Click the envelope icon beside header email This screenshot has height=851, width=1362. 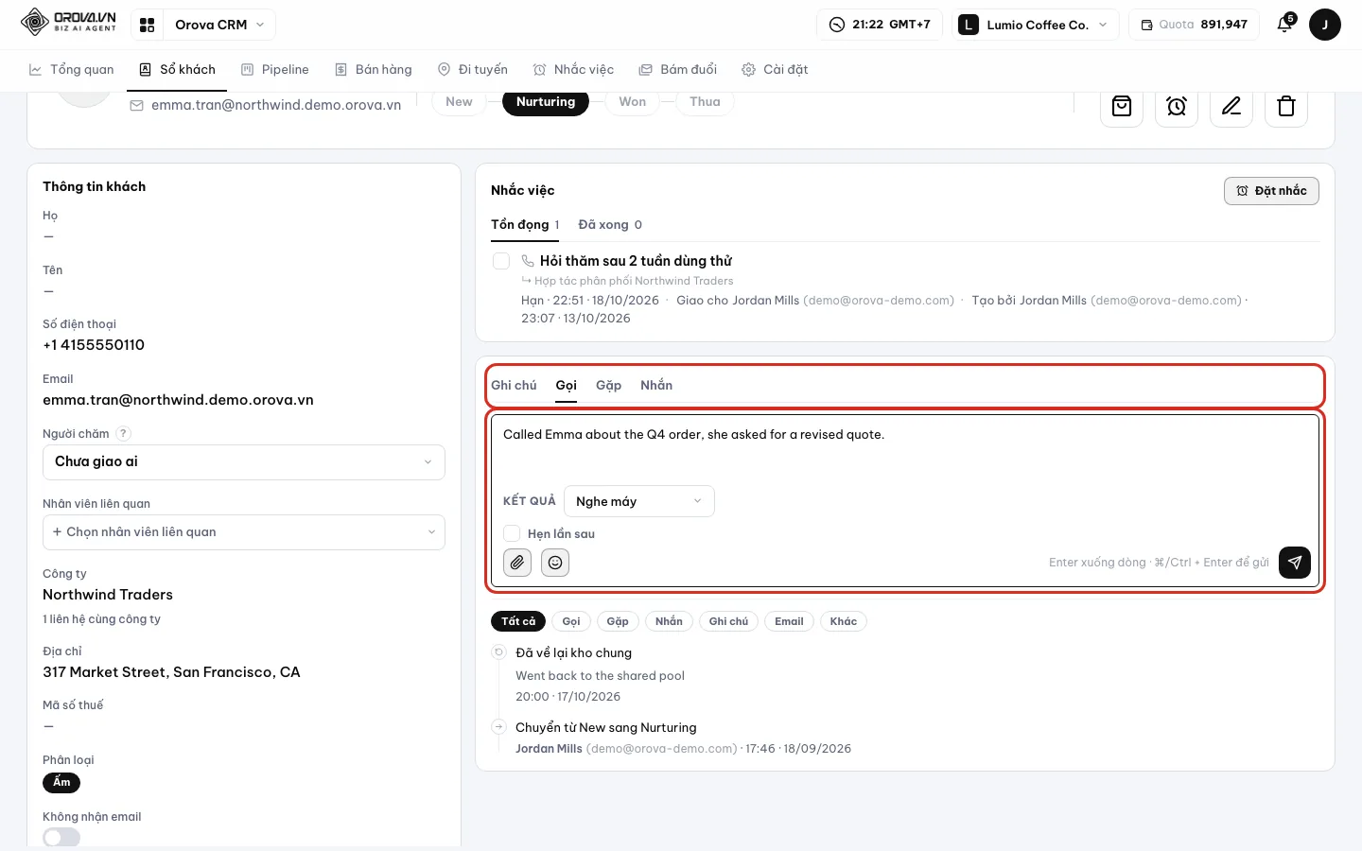(x=137, y=106)
